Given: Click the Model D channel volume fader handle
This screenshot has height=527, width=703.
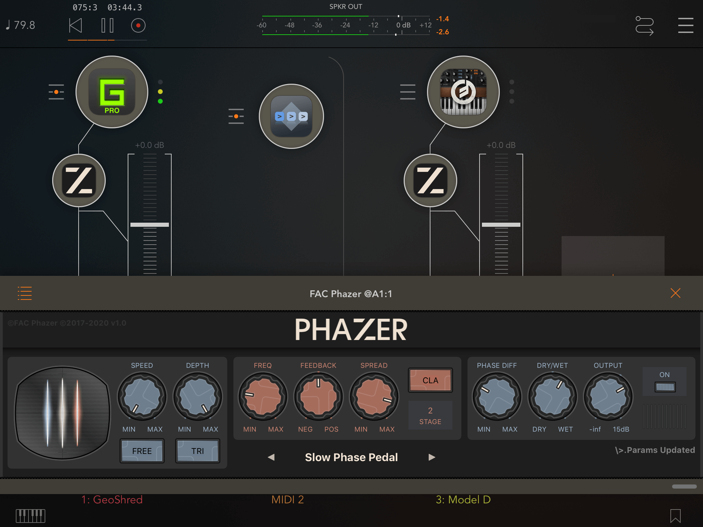Looking at the screenshot, I should tap(501, 225).
